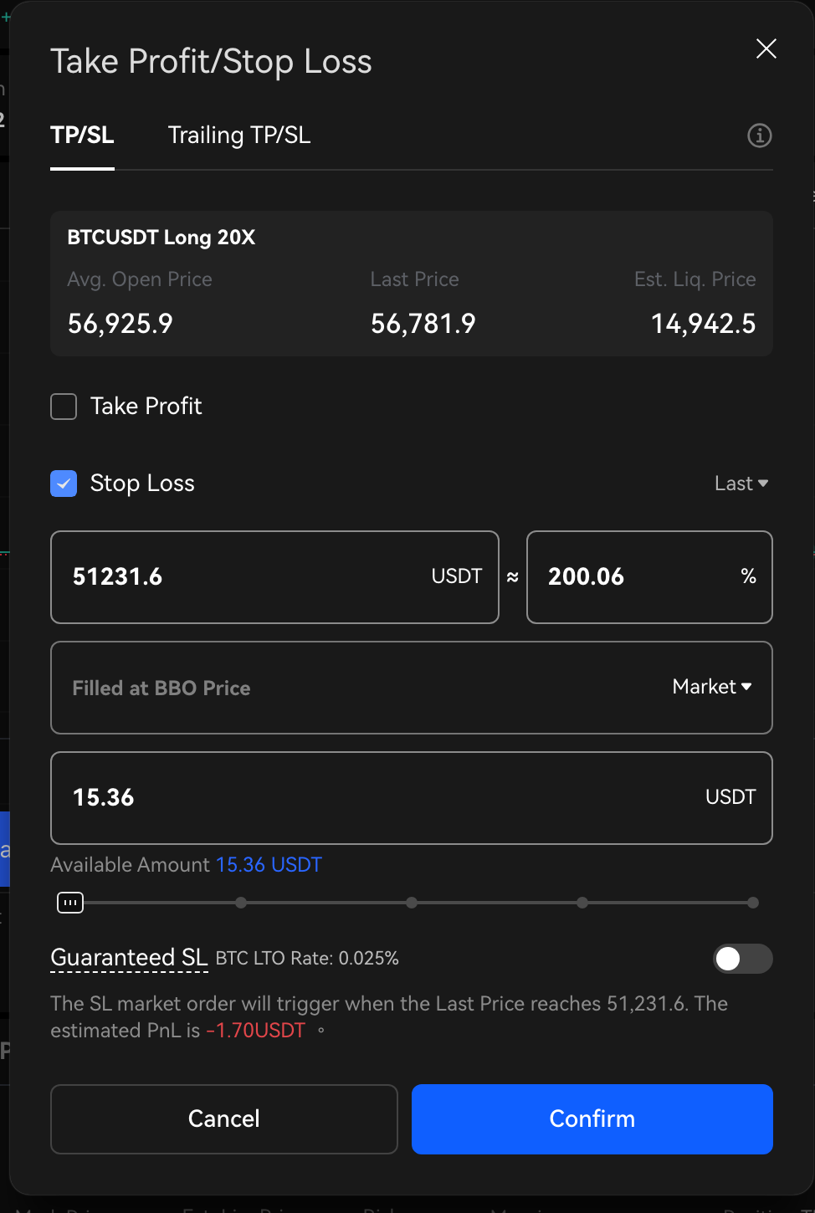Toggle the Guaranteed SL switch

tap(742, 959)
